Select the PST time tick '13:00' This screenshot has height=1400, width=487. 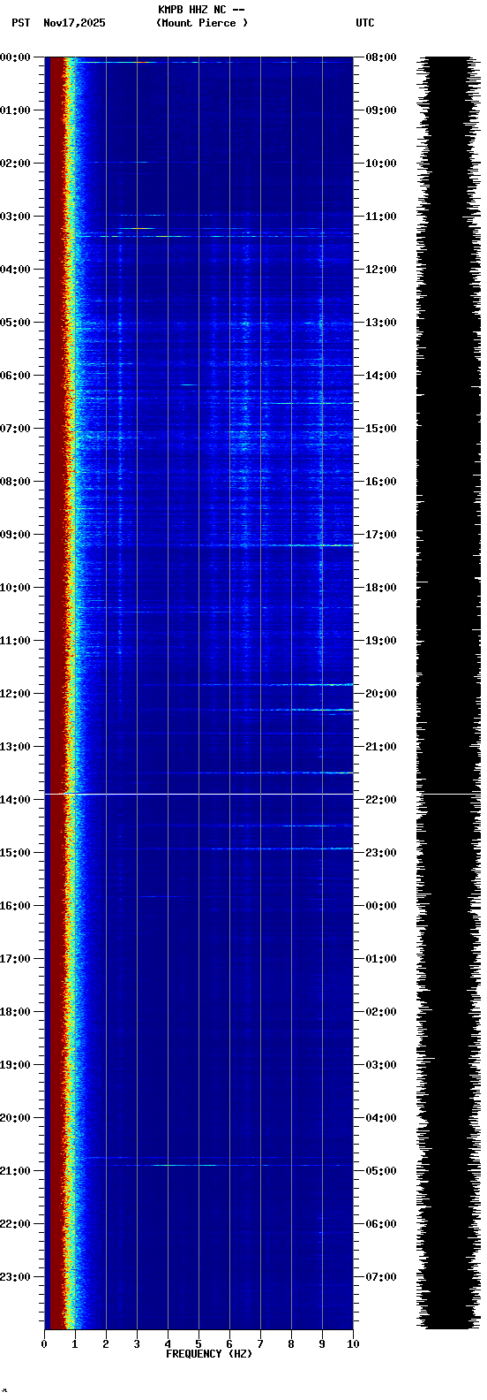15,747
